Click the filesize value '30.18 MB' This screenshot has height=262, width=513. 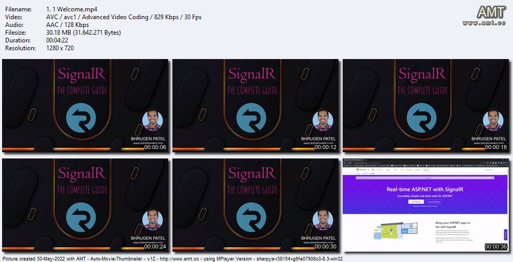pos(84,33)
